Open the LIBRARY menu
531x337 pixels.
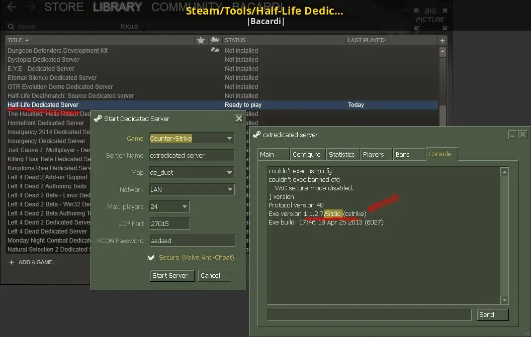click(x=118, y=7)
